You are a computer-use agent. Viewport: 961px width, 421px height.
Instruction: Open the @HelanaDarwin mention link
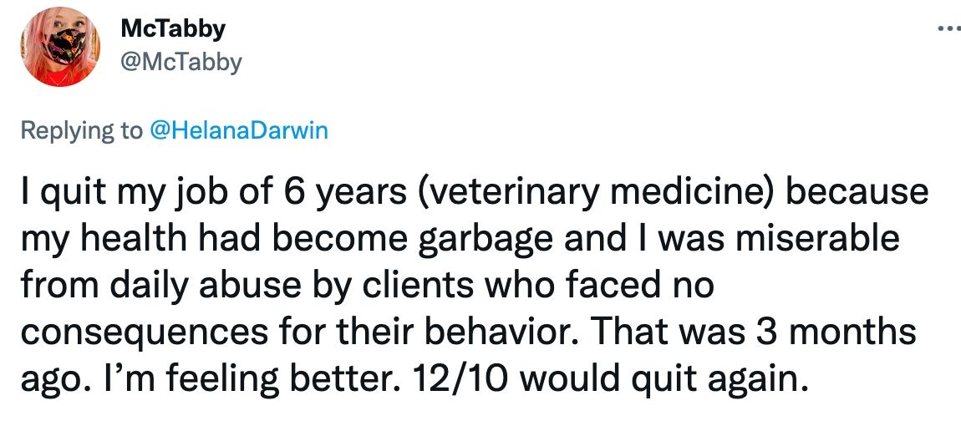(x=238, y=131)
